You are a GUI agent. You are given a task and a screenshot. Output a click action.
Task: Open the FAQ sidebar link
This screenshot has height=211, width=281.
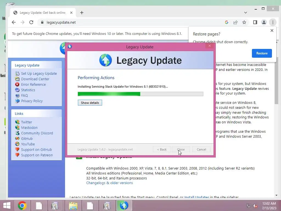click(x=24, y=95)
